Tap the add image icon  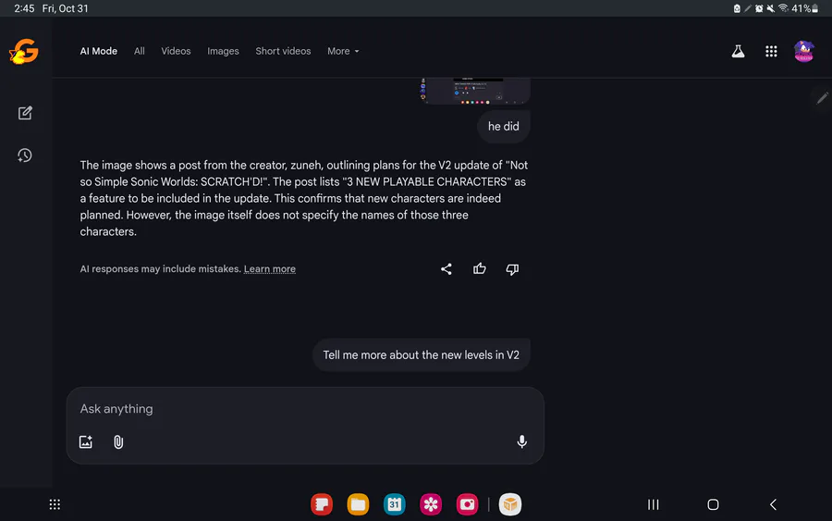pos(86,441)
